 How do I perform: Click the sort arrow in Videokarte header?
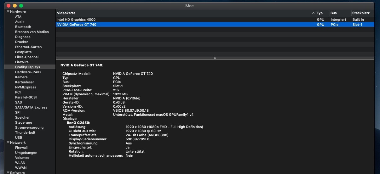[x=313, y=13]
